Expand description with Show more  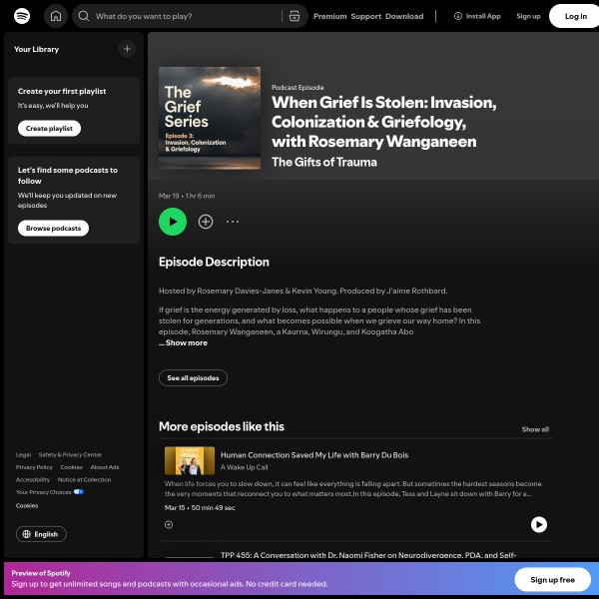point(186,342)
